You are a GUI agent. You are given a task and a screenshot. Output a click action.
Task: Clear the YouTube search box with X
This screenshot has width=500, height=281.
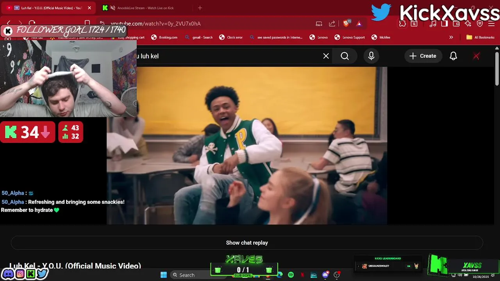[326, 56]
